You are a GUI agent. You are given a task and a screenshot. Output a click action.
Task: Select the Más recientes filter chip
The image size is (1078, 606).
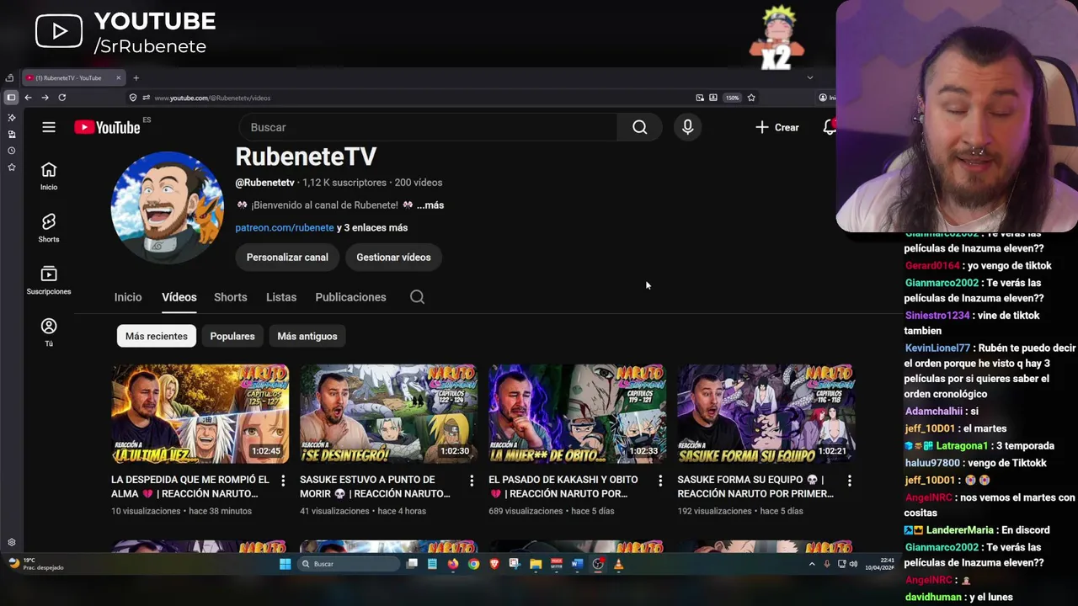click(x=157, y=337)
